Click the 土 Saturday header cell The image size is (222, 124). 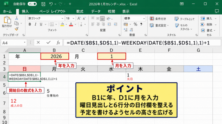pyautogui.click(x=198, y=69)
